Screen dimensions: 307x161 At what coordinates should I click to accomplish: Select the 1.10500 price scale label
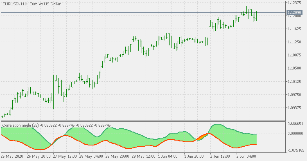294,68
